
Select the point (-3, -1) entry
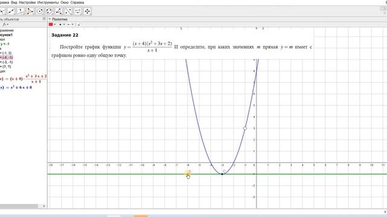pos(7,62)
